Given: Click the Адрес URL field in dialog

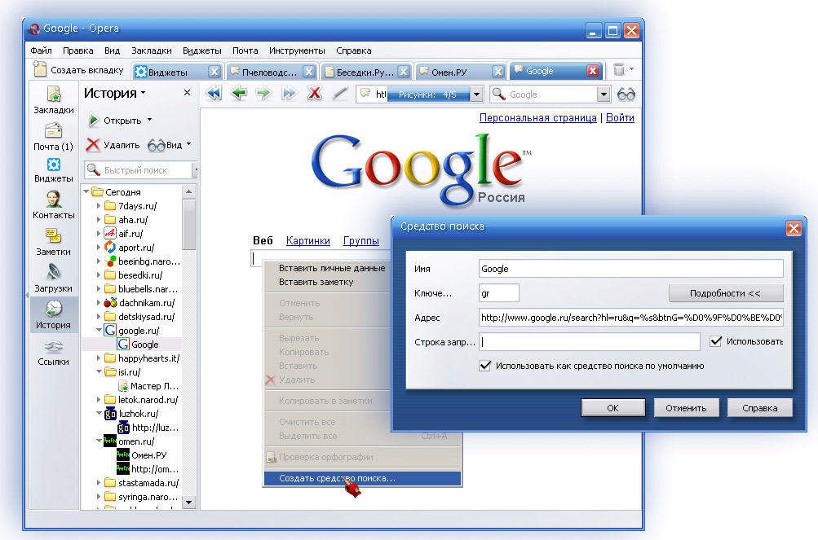Looking at the screenshot, I should (x=630, y=318).
